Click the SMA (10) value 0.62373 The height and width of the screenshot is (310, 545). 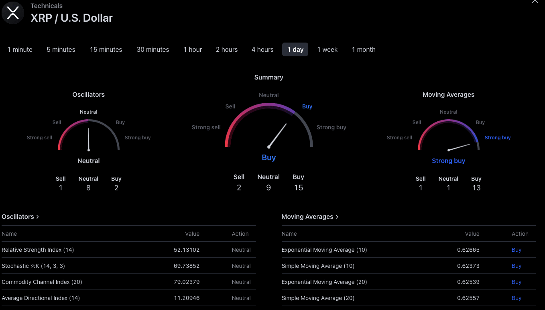coord(468,266)
